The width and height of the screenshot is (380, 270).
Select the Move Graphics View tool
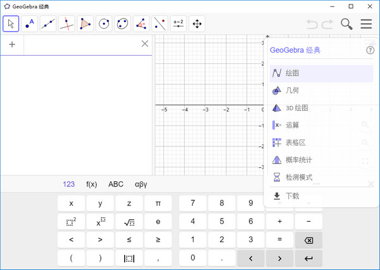click(197, 24)
